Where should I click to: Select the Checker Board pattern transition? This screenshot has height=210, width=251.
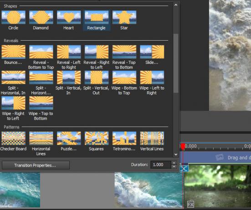(x=14, y=142)
